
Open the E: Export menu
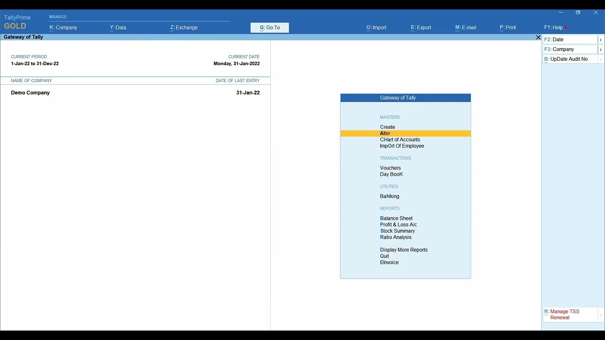point(421,27)
